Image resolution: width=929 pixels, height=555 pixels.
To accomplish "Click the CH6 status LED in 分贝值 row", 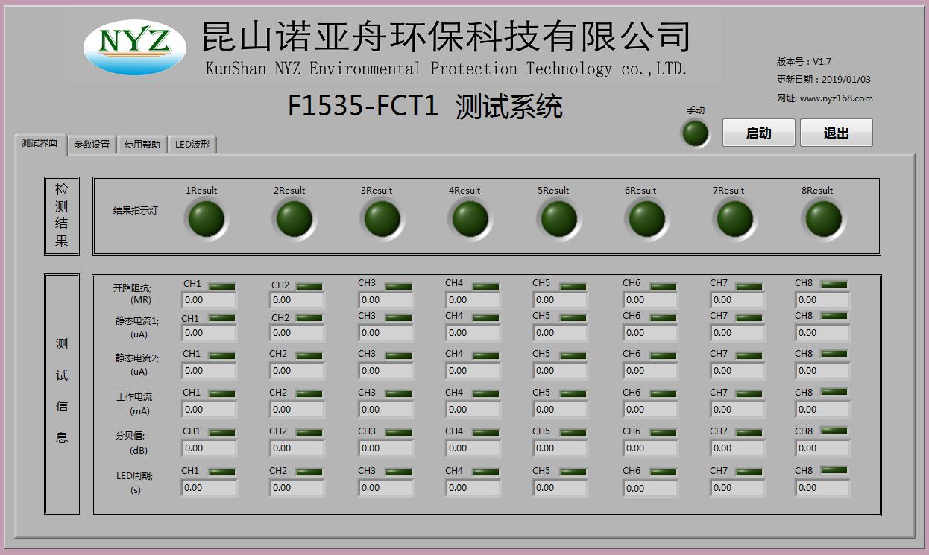I will [663, 433].
